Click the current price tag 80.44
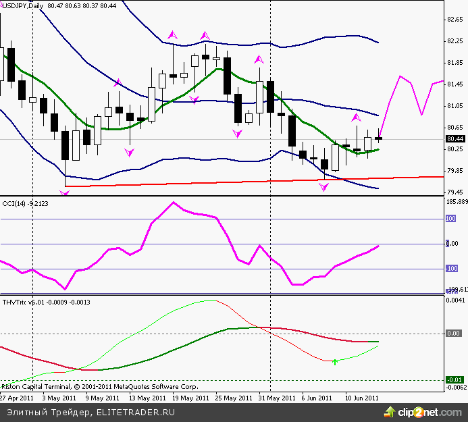The image size is (468, 422). tap(454, 139)
